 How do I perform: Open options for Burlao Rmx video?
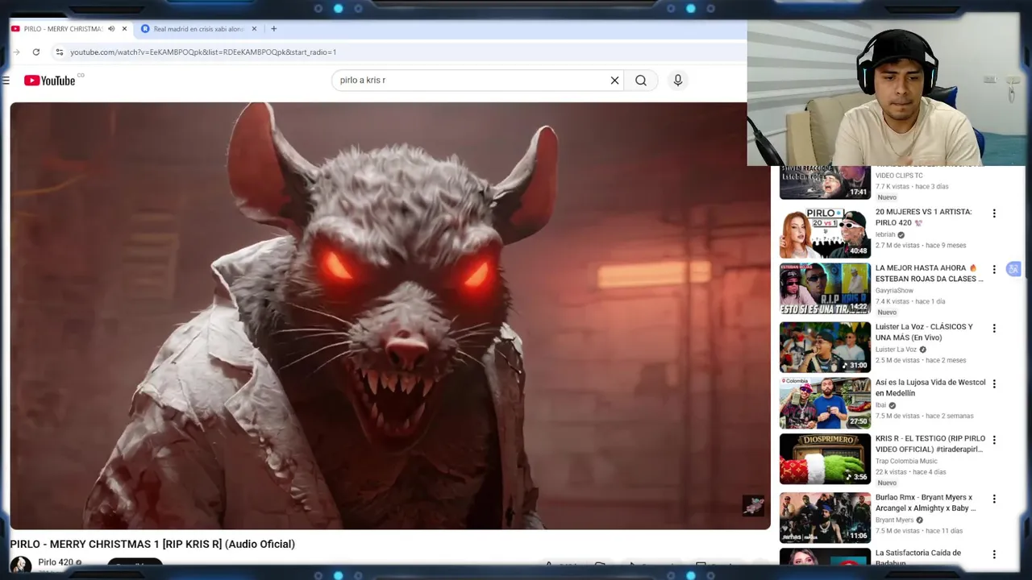[x=994, y=499]
